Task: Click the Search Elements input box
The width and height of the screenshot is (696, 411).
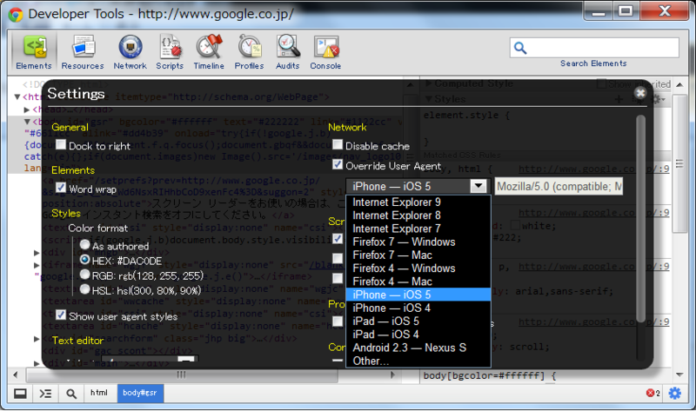Action: tap(595, 48)
